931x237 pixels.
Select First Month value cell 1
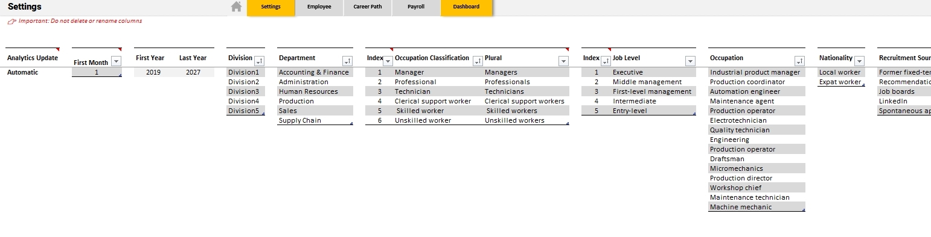pyautogui.click(x=97, y=72)
